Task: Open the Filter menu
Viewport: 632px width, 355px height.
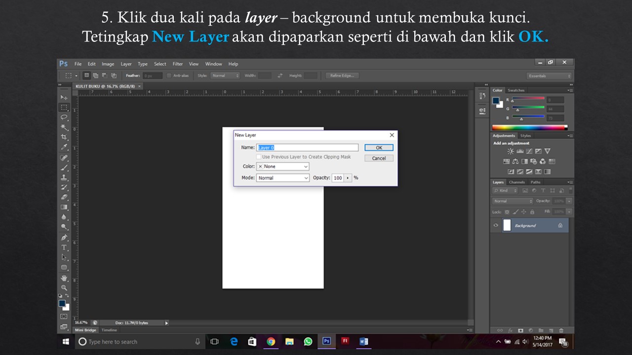Action: coord(177,64)
